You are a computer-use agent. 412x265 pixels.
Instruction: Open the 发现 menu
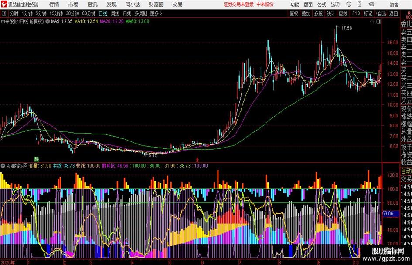tap(112, 4)
